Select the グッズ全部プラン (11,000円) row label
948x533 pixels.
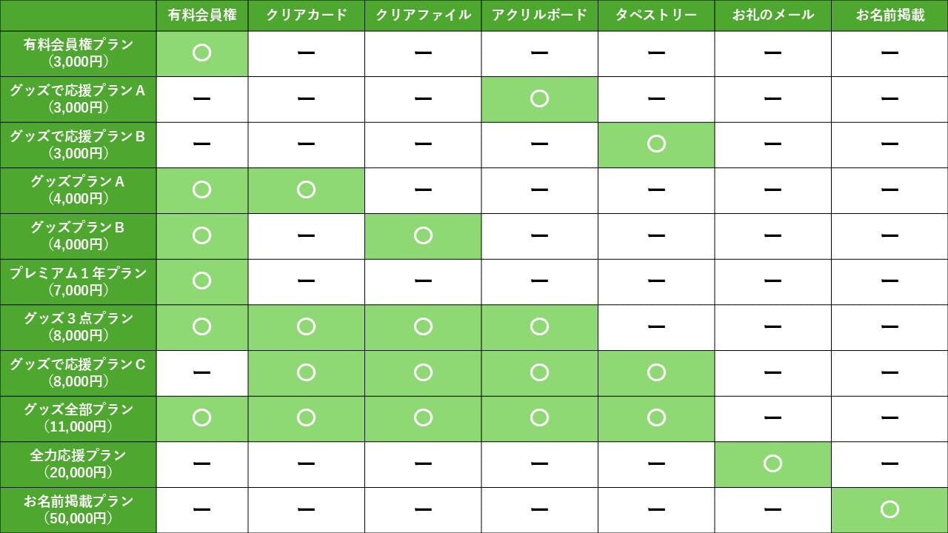click(x=78, y=418)
